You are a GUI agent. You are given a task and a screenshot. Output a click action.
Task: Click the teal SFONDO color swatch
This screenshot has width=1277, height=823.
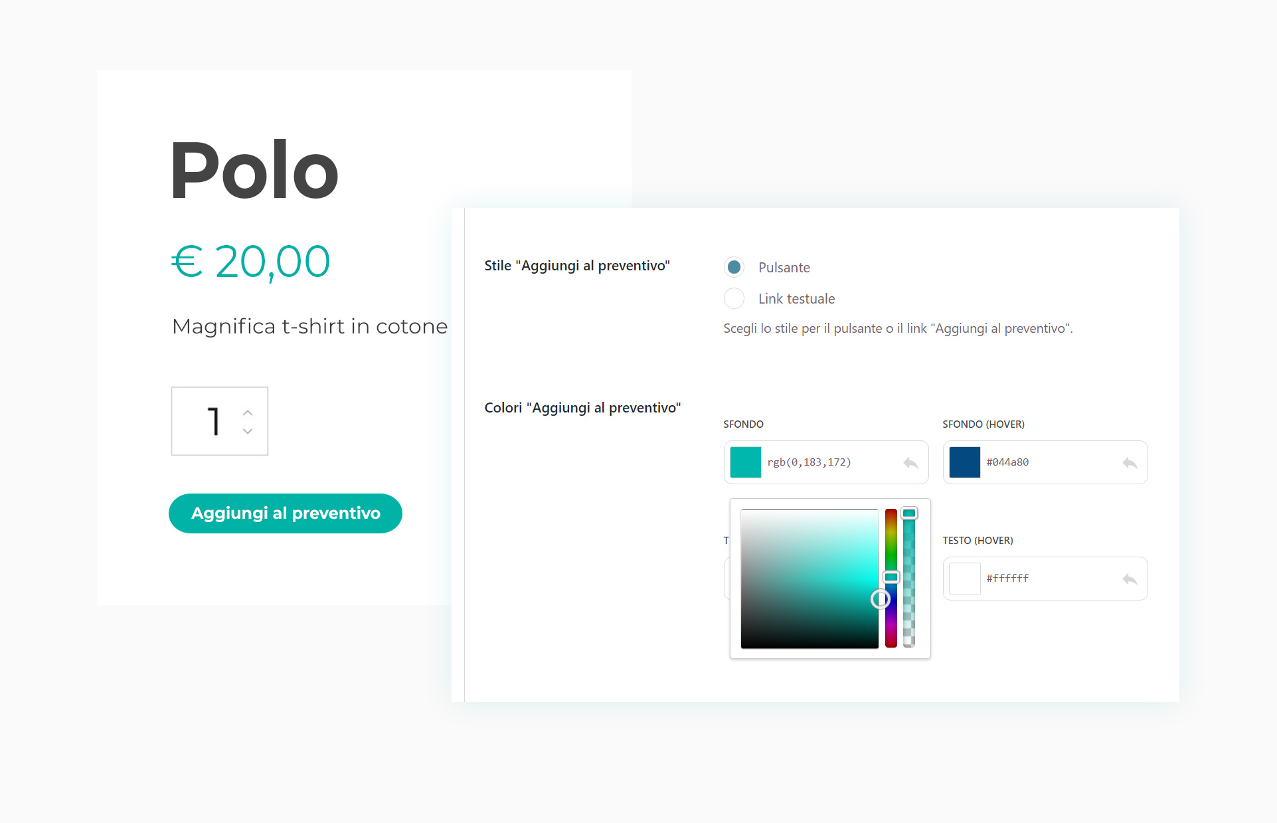[x=745, y=462]
